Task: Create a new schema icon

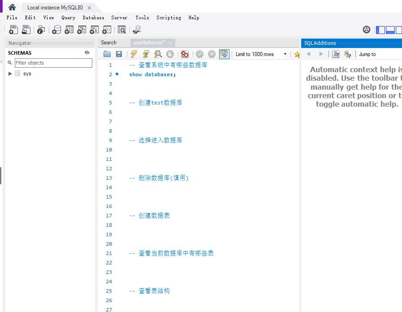Action: point(56,30)
